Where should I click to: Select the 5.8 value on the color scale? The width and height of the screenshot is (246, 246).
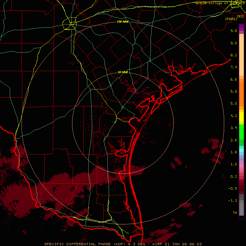point(234,92)
